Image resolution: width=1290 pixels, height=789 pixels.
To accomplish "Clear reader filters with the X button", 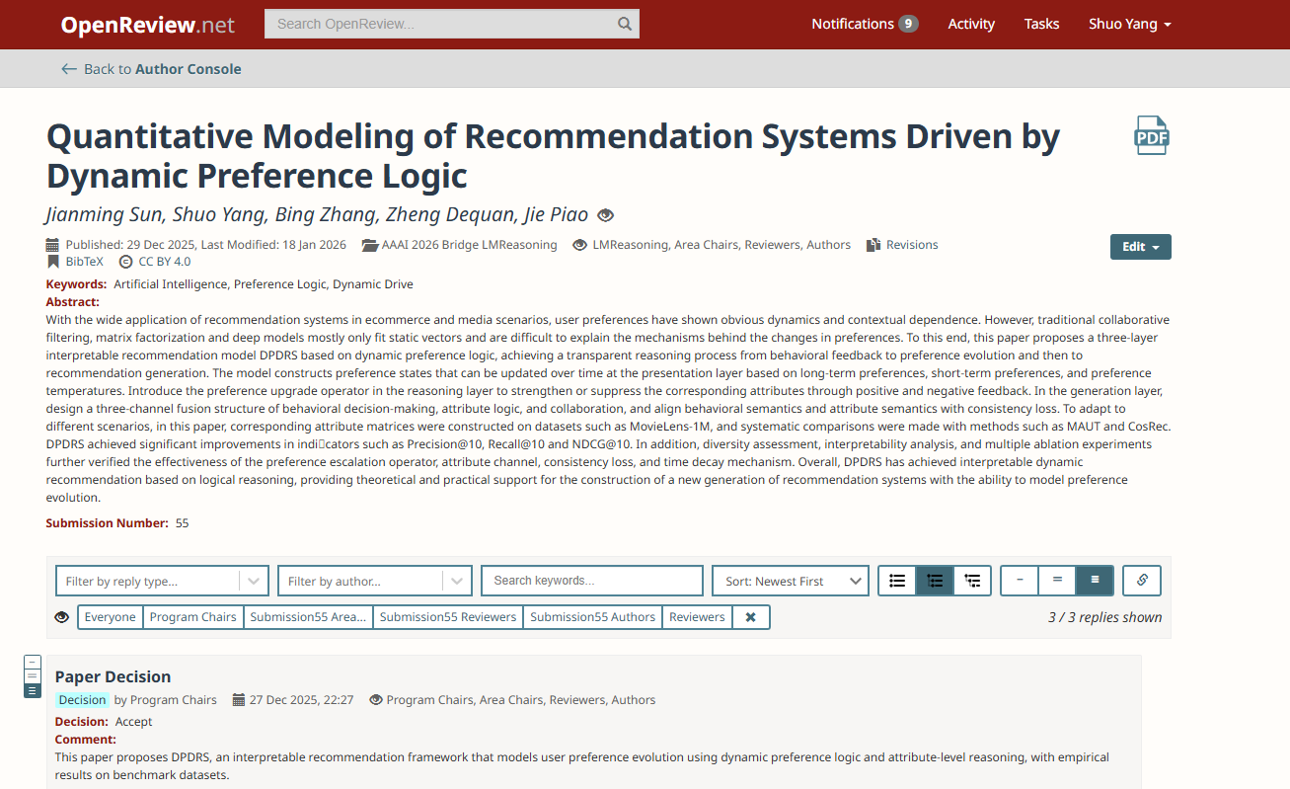I will click(750, 617).
